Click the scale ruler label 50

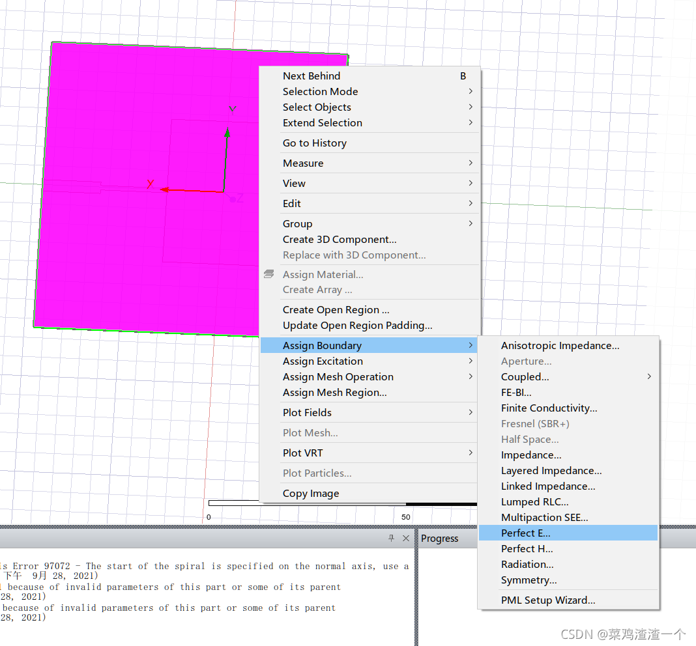(406, 517)
